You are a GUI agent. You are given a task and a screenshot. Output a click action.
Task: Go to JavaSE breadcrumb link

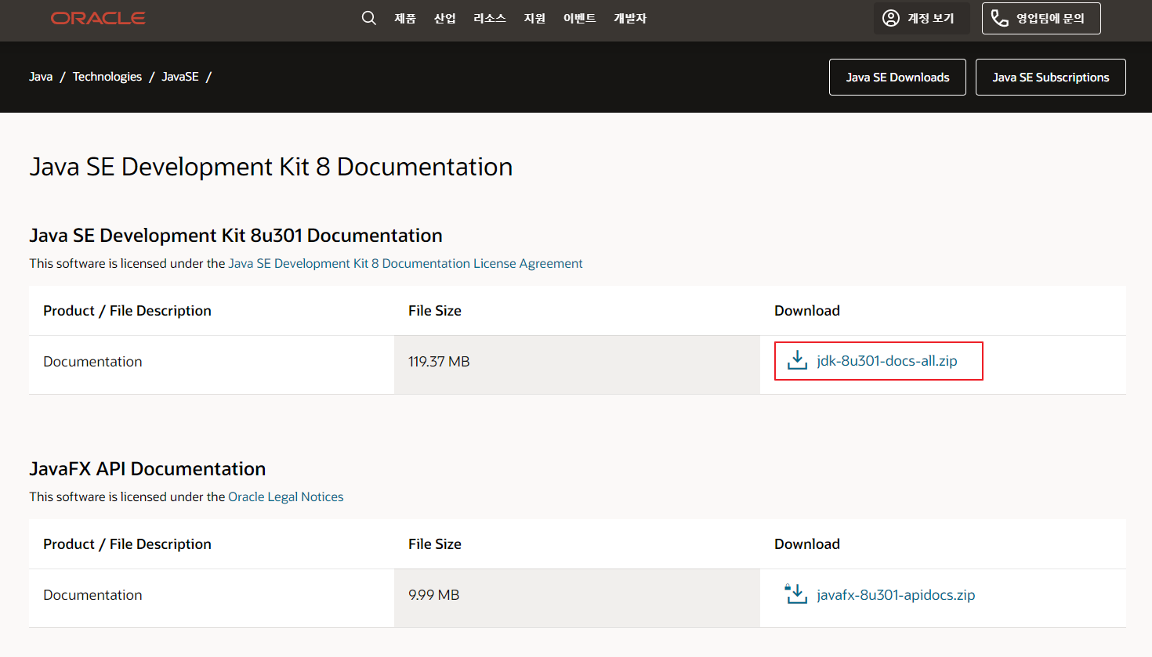tap(180, 77)
